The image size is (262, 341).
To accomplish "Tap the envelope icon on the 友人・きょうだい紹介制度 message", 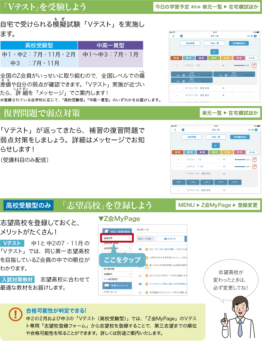I will point(140,249).
